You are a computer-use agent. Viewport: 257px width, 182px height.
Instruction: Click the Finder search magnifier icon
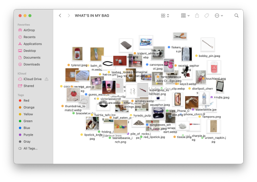click(x=237, y=16)
